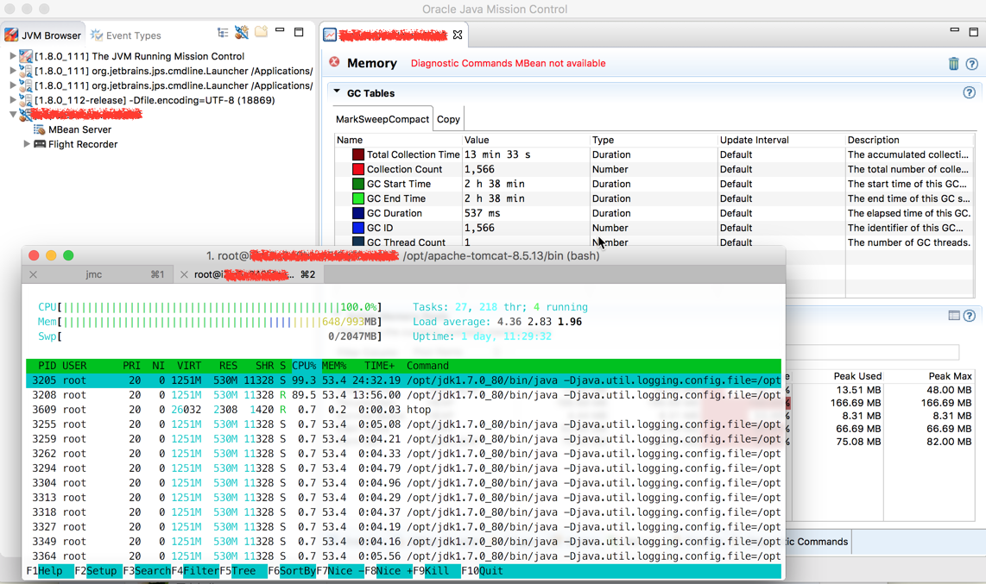Sort htop by PID column header
This screenshot has height=584, width=986.
coord(47,366)
